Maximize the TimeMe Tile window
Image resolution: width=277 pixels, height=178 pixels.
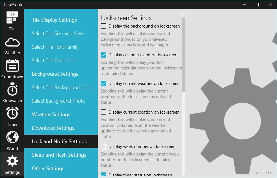(257, 4)
